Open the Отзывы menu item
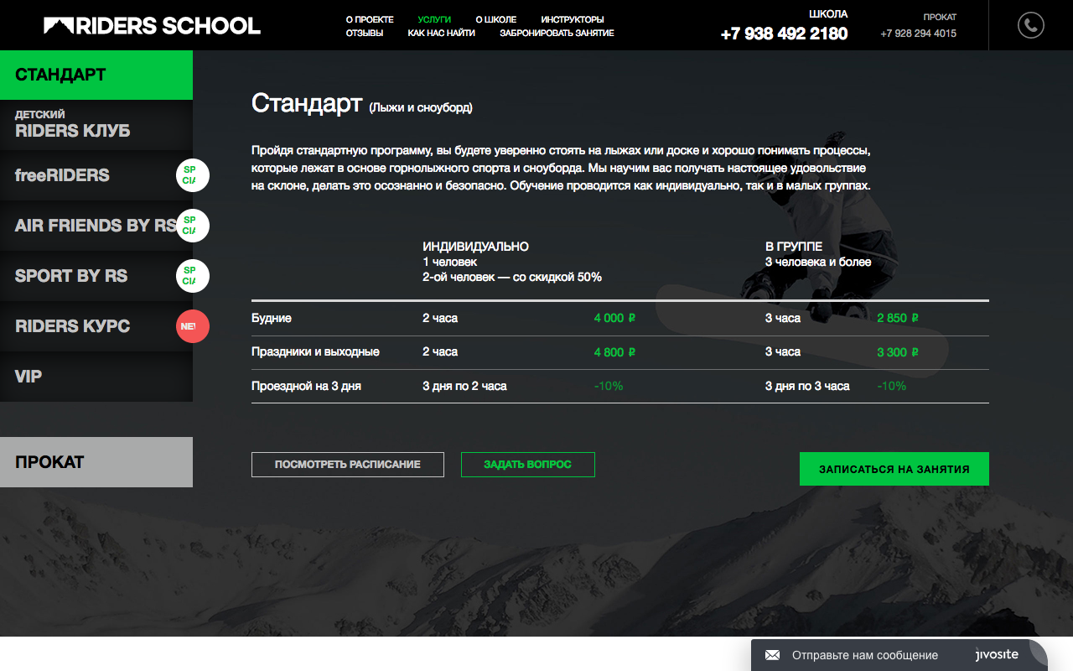This screenshot has width=1073, height=671. [365, 33]
